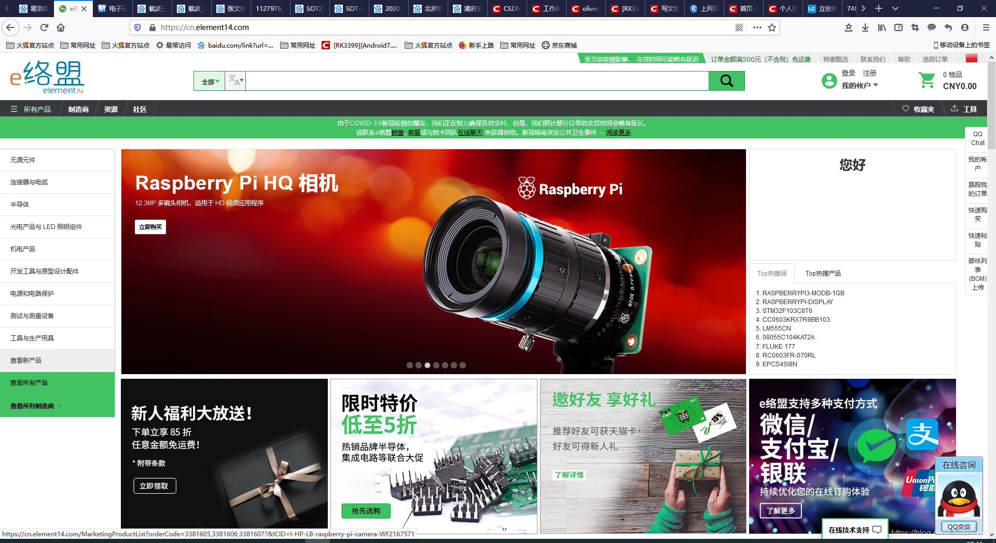Click 抢先选购 green button
The image size is (996, 543).
coord(366,511)
